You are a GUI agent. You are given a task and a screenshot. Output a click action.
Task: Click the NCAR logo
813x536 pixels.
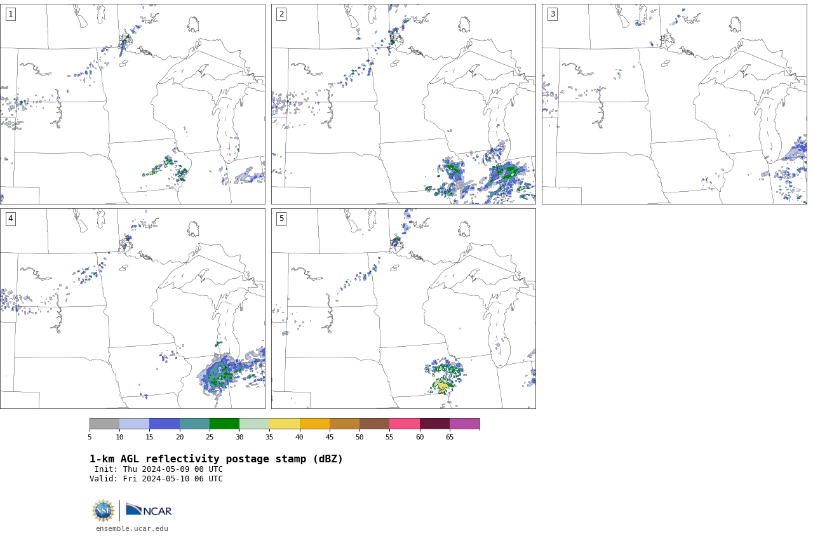pyautogui.click(x=149, y=510)
